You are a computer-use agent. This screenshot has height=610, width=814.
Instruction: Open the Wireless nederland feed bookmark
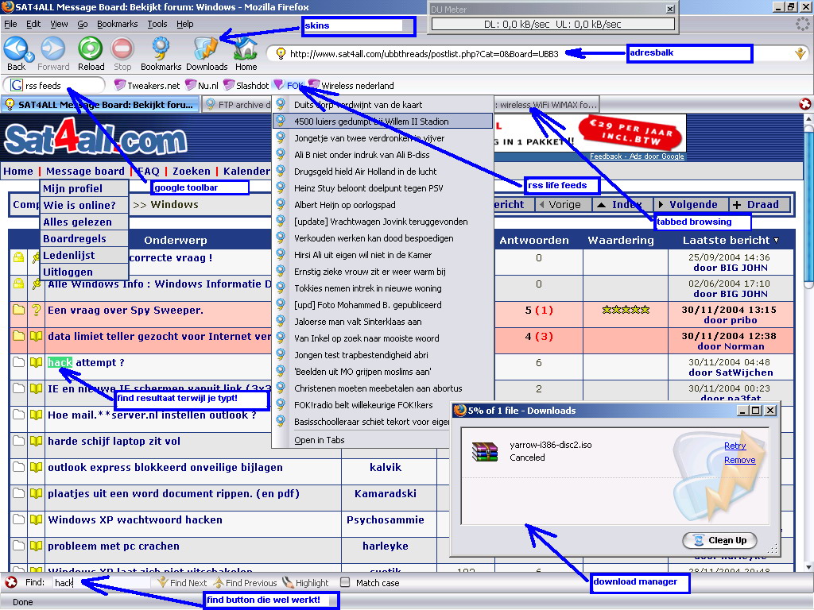coord(351,85)
